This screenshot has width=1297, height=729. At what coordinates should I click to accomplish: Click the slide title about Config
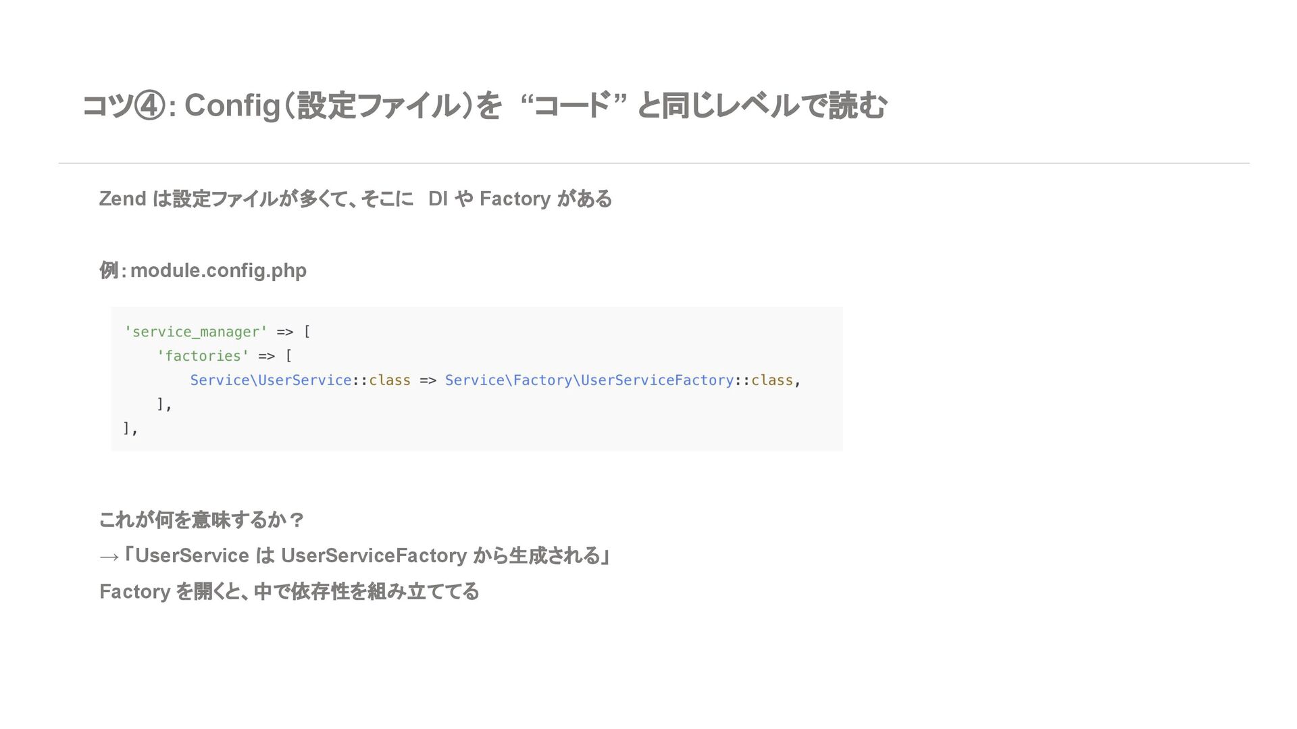point(484,106)
